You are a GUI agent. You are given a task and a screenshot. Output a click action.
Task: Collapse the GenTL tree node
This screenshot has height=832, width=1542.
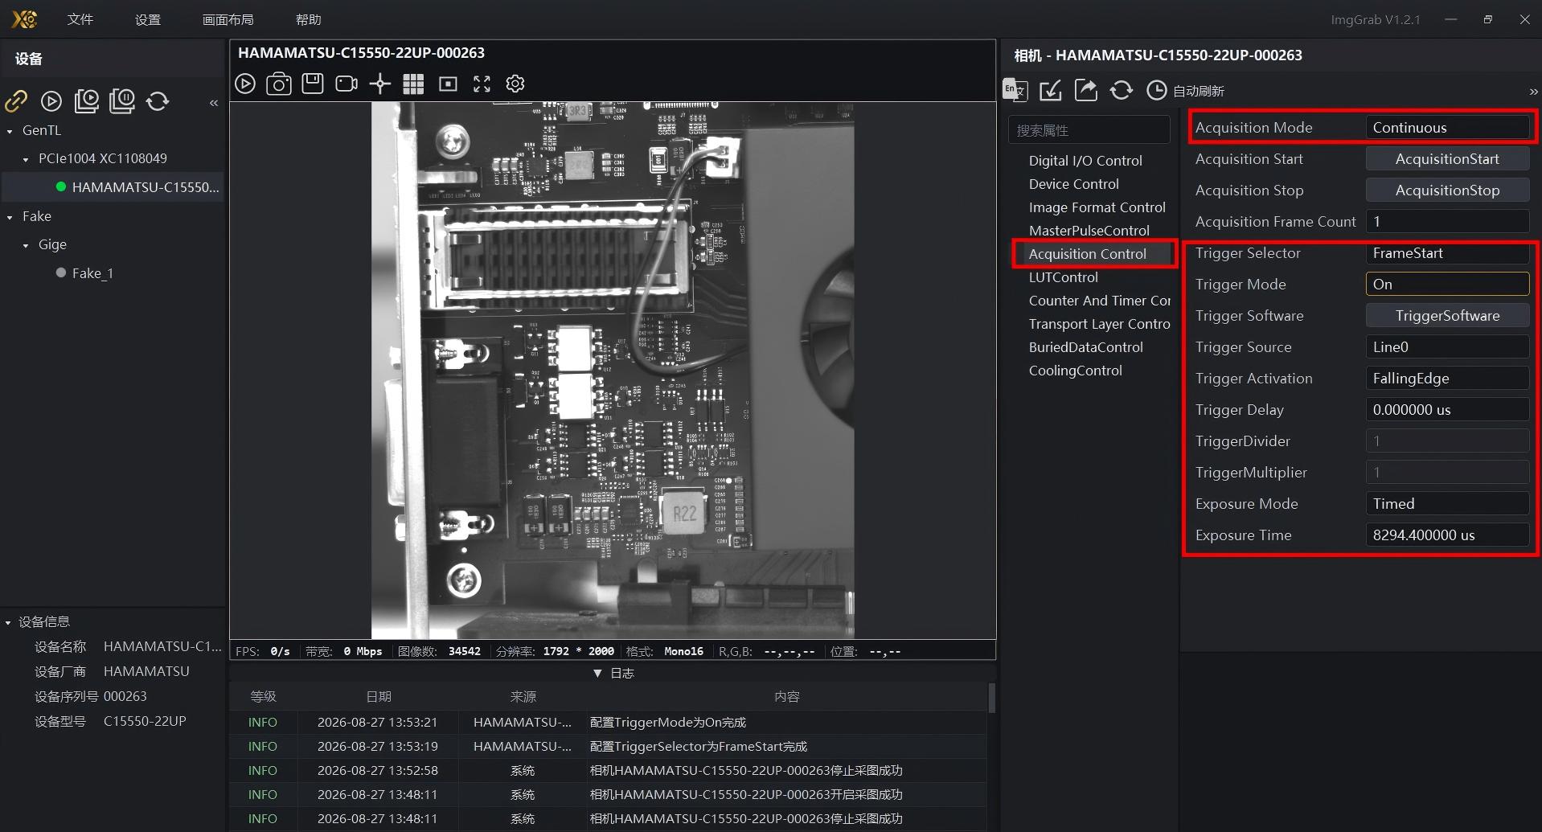click(x=10, y=131)
